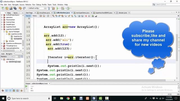180x101 pixels.
Task: Expand the ThreadingInJava project node
Action: (x=2, y=46)
